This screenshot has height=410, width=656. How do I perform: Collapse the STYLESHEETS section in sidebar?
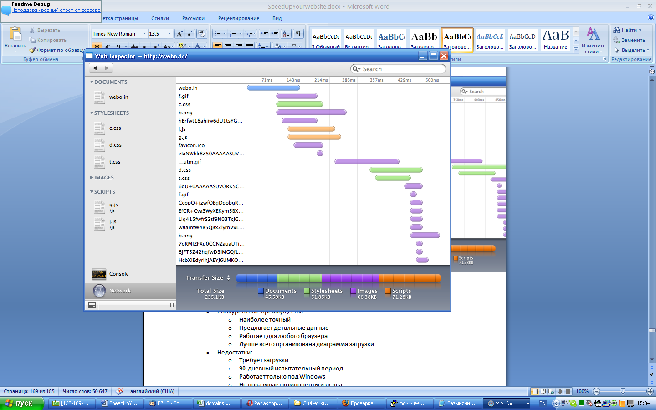click(x=92, y=113)
